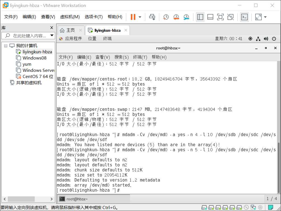Image resolution: width=281 pixels, height=211 pixels.
Task: Close the 主页 tab
Action: point(80,30)
